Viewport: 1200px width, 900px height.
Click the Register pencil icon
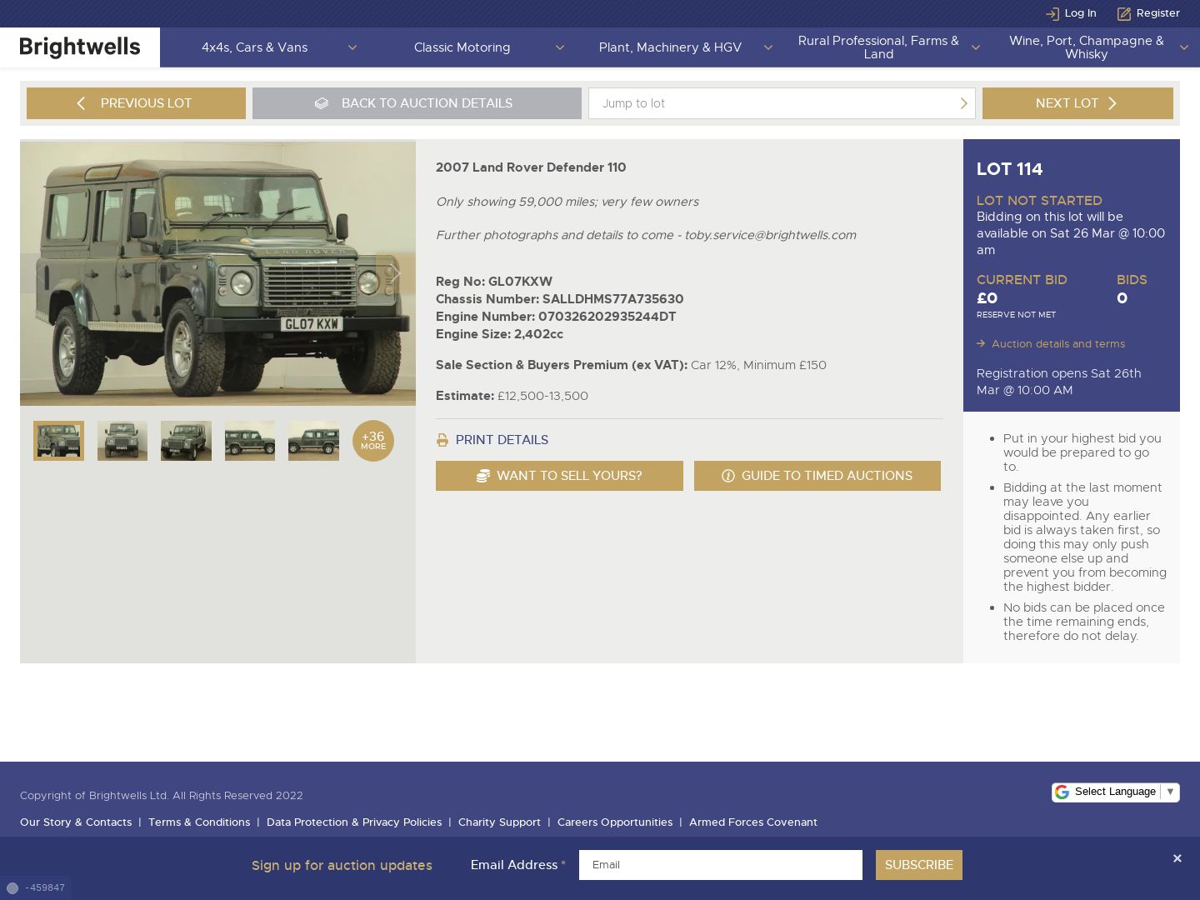point(1124,13)
